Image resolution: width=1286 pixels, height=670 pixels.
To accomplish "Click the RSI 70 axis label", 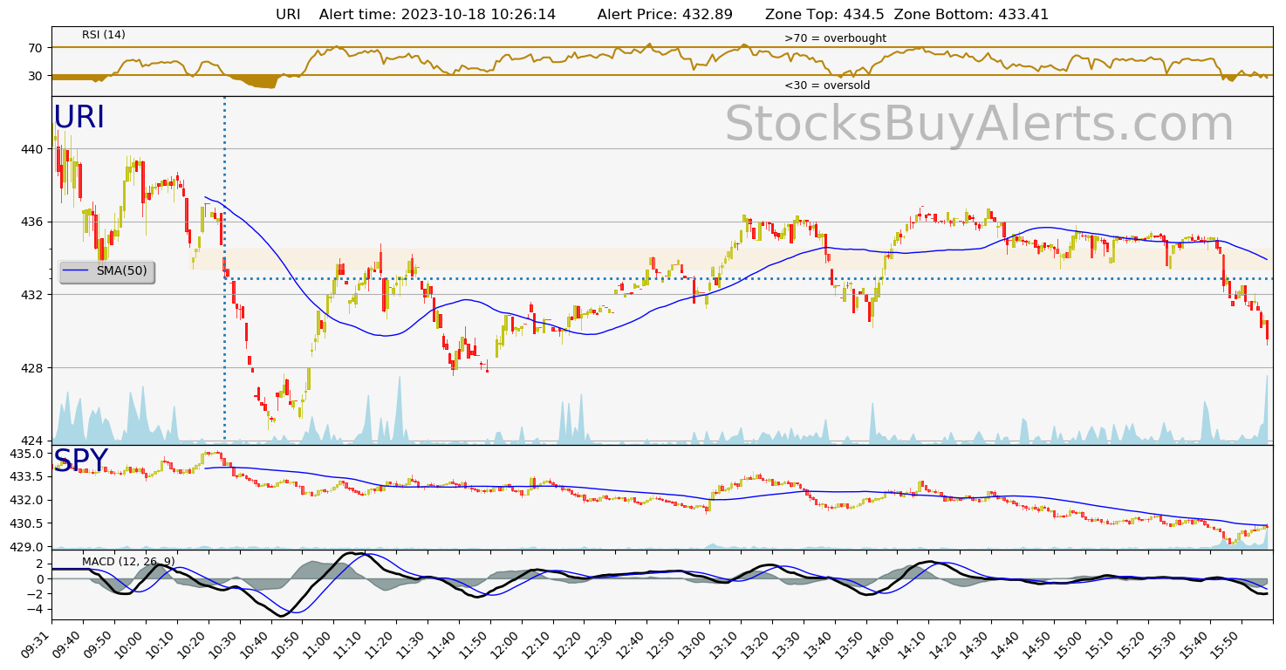I will click(x=36, y=47).
